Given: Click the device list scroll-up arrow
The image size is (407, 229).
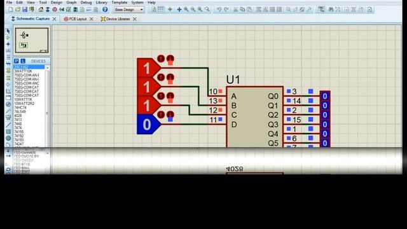Looking at the screenshot, I should [47, 67].
